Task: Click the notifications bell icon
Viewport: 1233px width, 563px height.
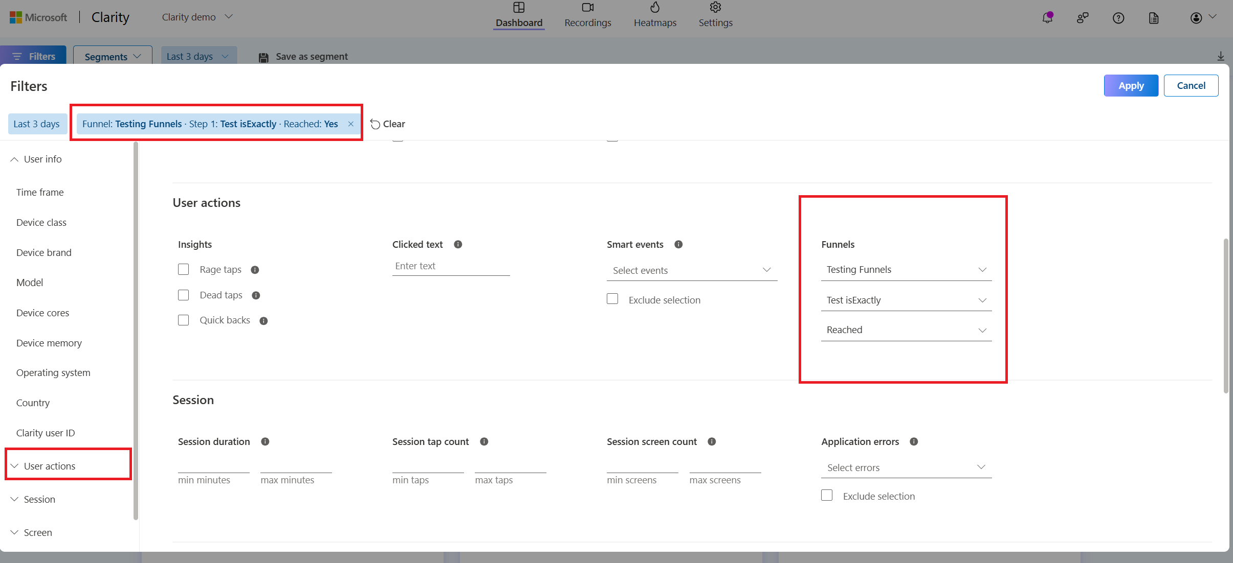Action: 1048,17
